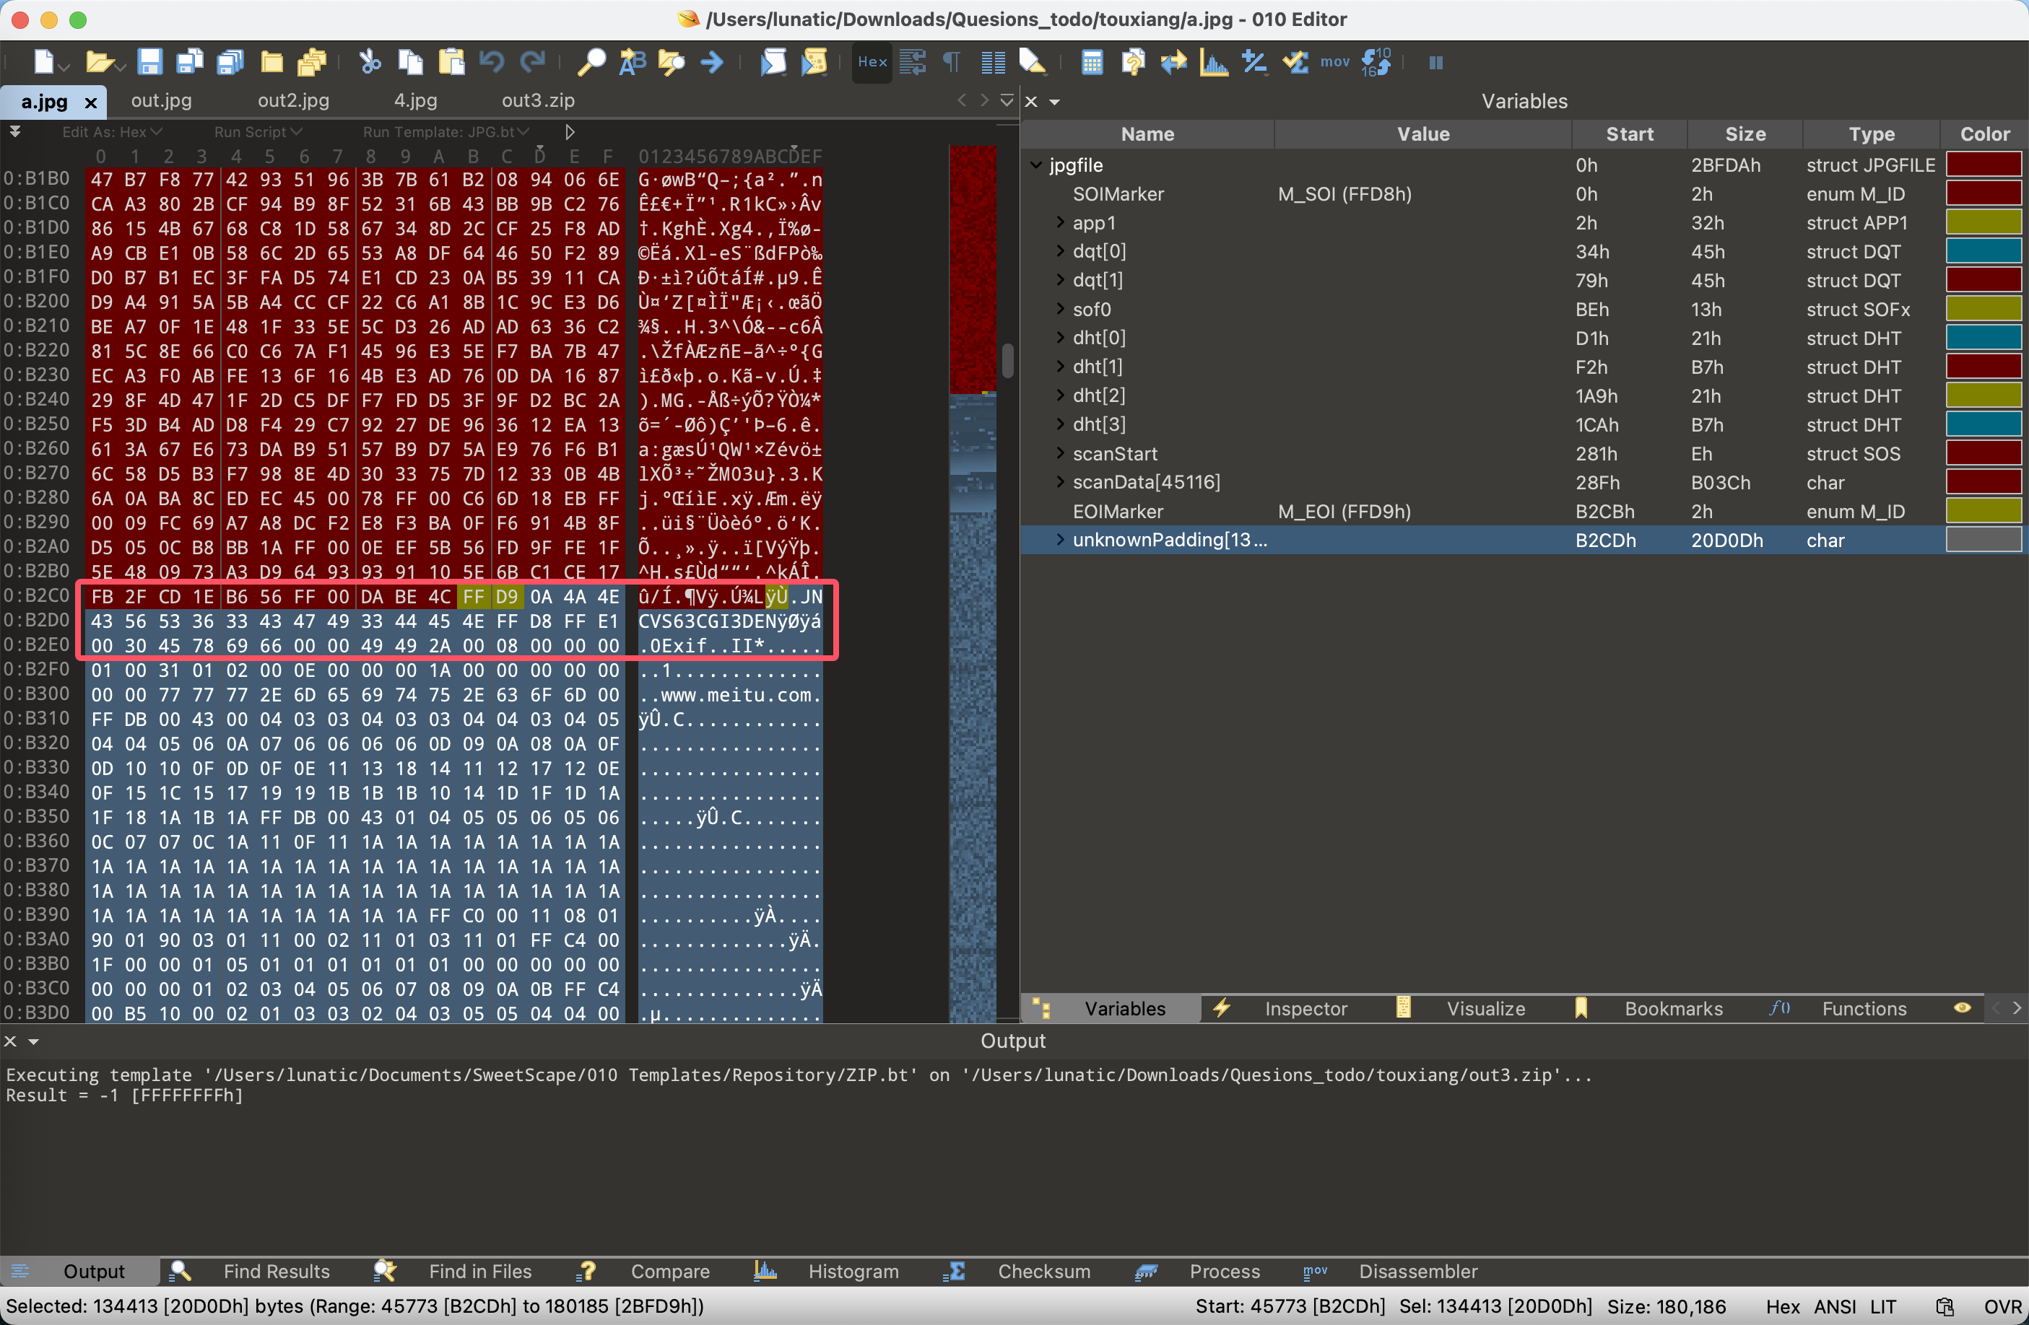Click the Run Template toolbar icon
Screen dimensions: 2029x1325
tap(814, 62)
